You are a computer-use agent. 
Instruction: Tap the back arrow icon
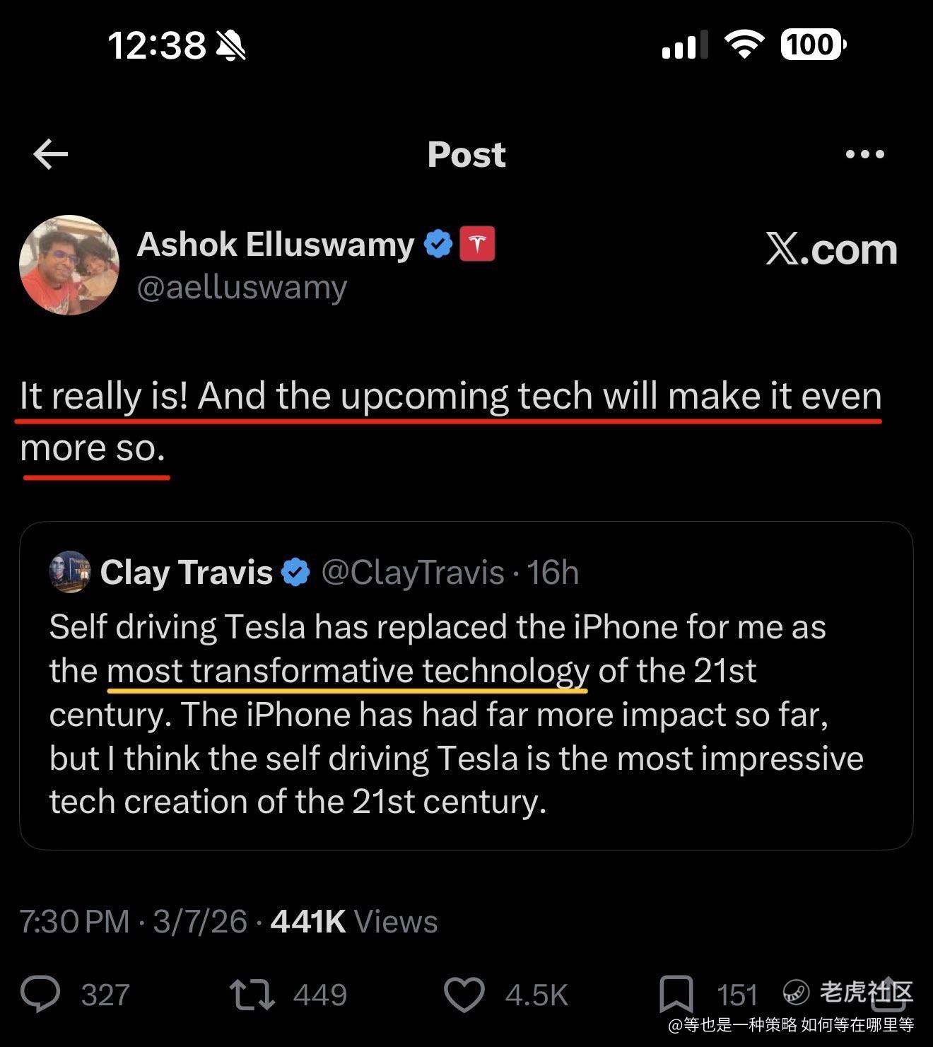51,154
